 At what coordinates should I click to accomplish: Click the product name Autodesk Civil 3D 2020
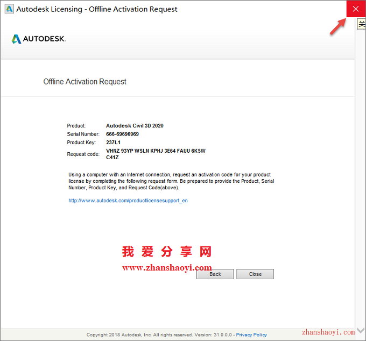pos(135,126)
